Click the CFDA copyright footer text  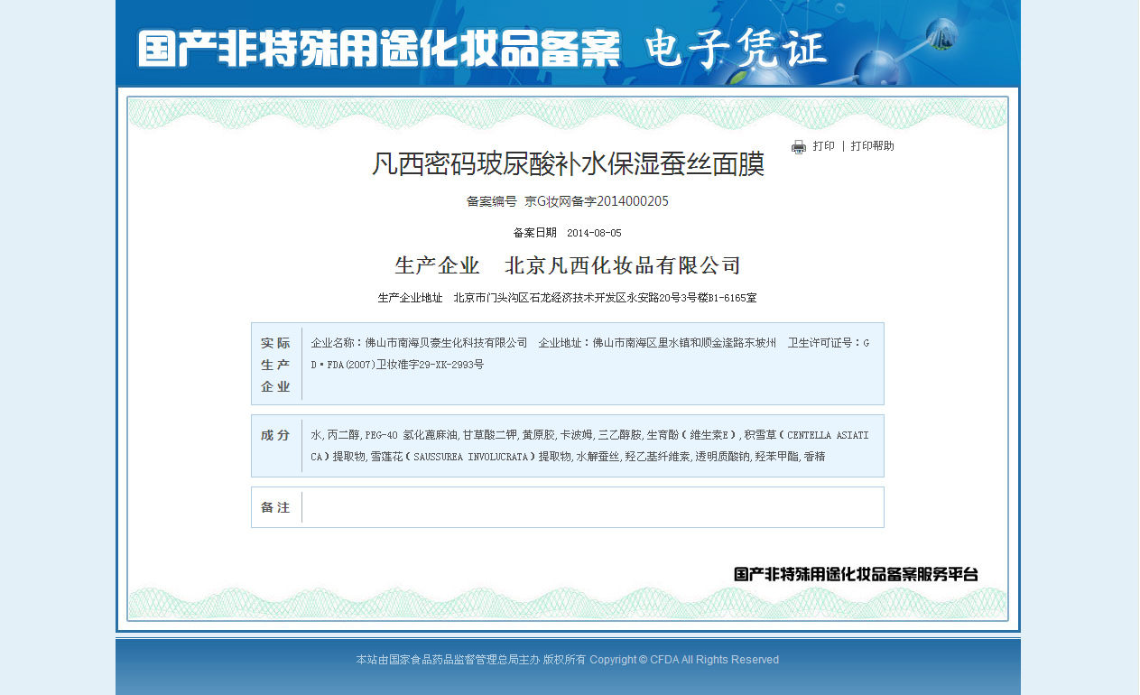click(568, 660)
